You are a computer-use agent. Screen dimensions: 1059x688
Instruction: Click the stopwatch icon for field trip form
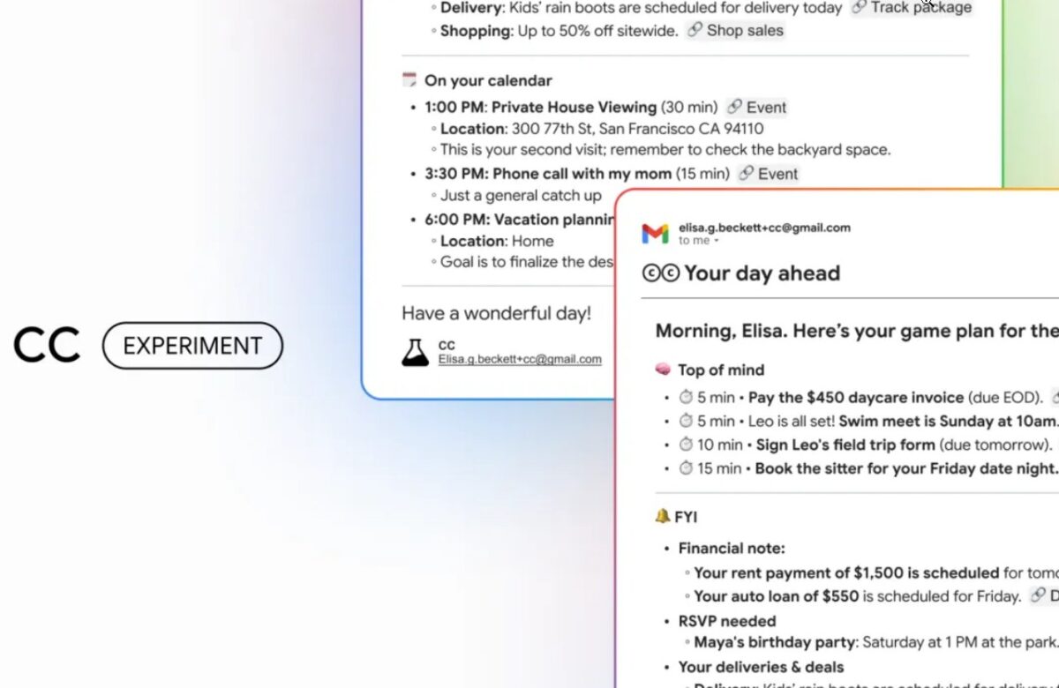pos(686,445)
